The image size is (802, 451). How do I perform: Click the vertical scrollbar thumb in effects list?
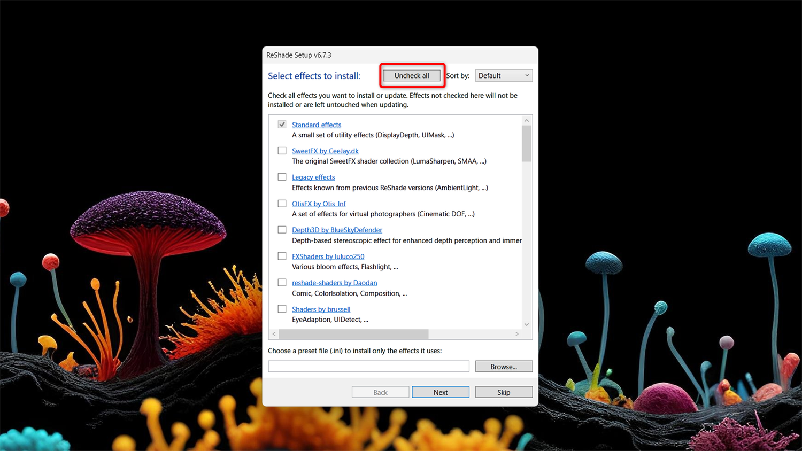[x=527, y=143]
